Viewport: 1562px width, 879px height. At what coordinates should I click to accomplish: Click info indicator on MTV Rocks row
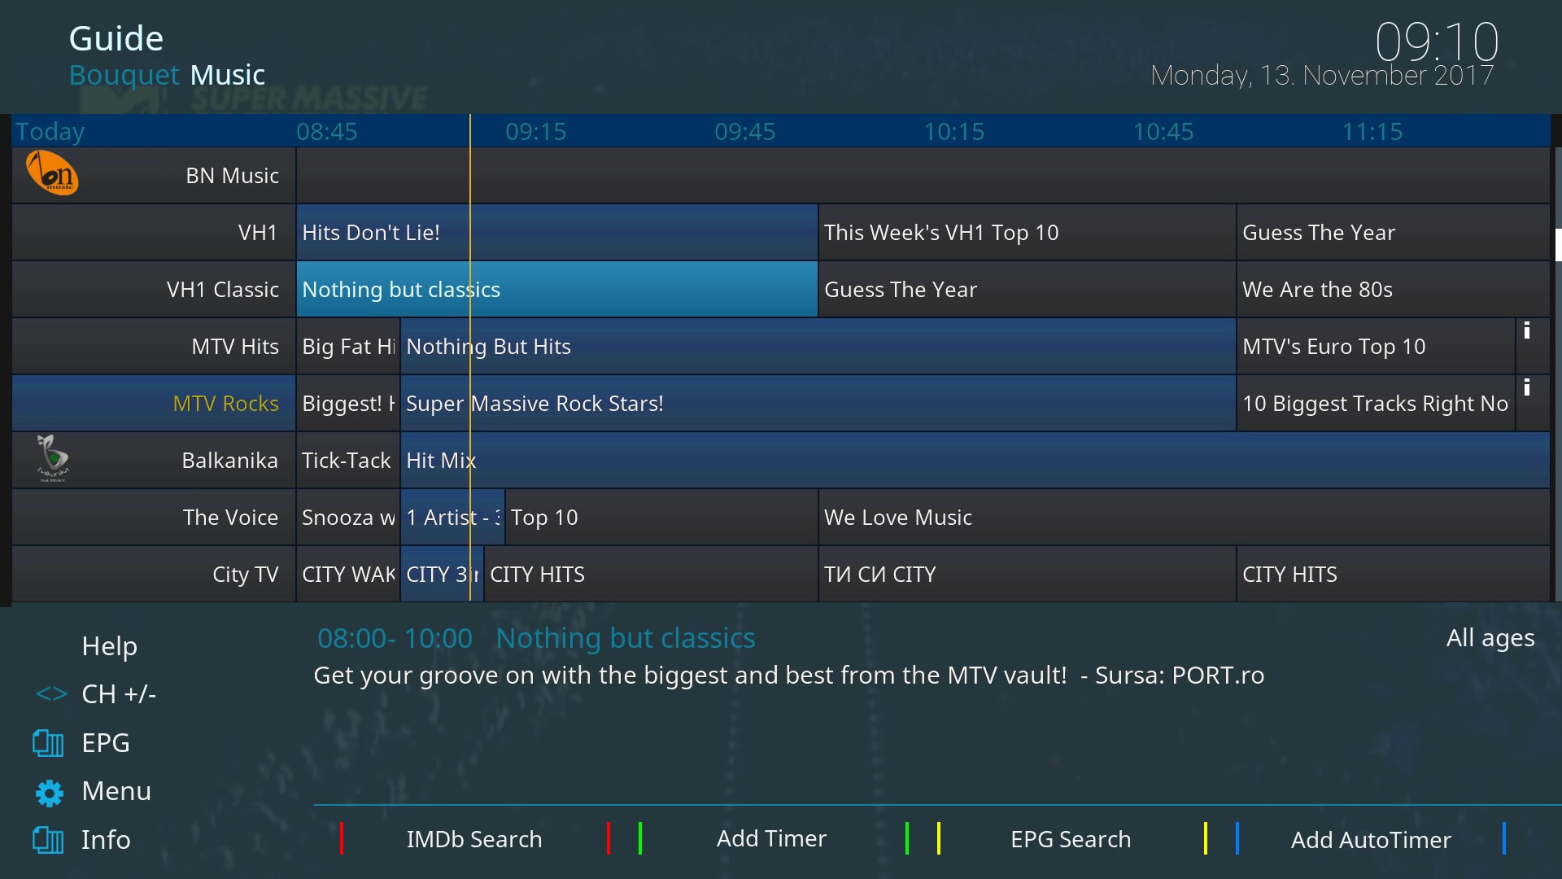pyautogui.click(x=1527, y=387)
